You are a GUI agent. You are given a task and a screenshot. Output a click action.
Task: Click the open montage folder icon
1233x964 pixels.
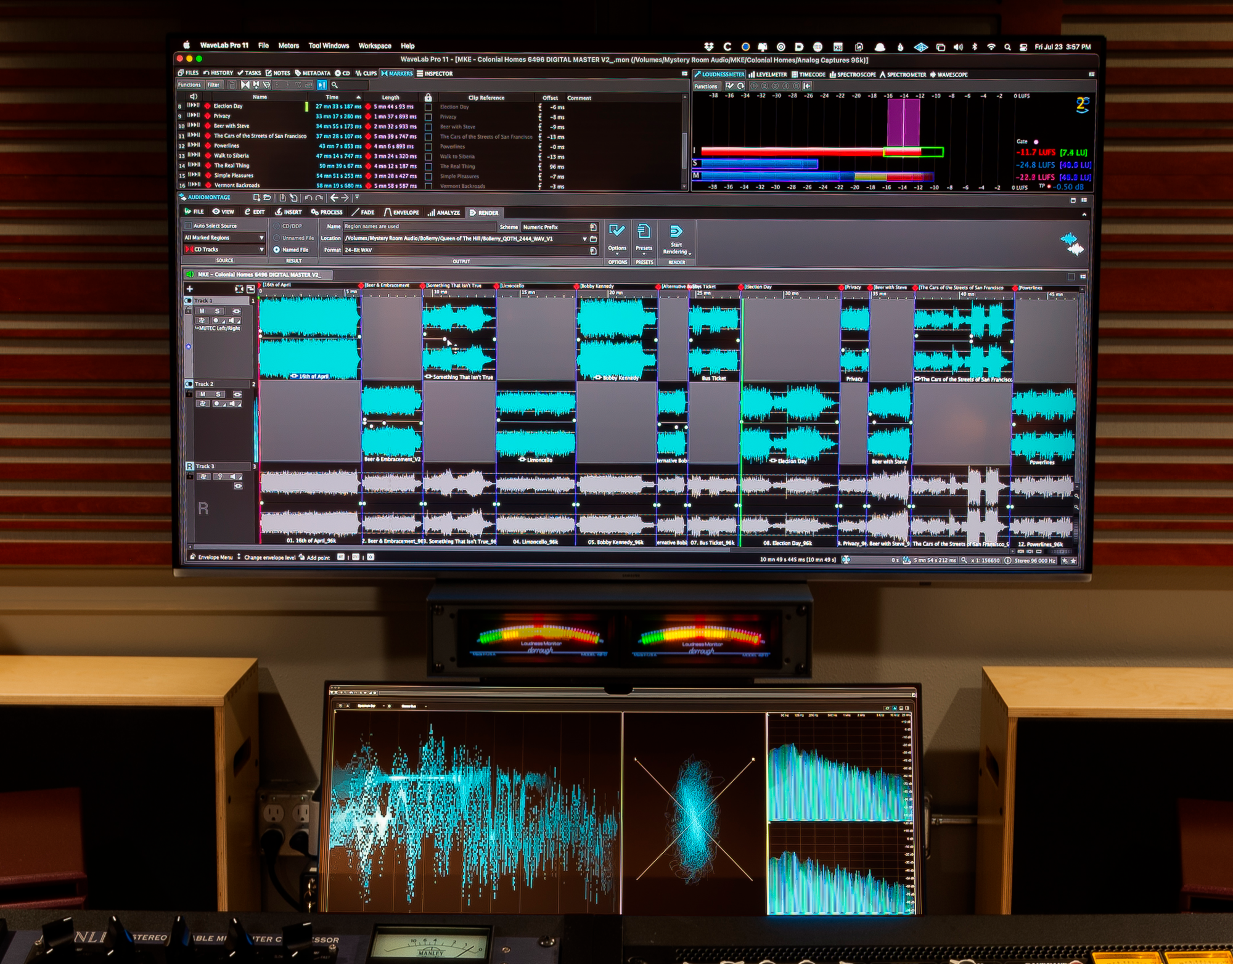pos(267,198)
